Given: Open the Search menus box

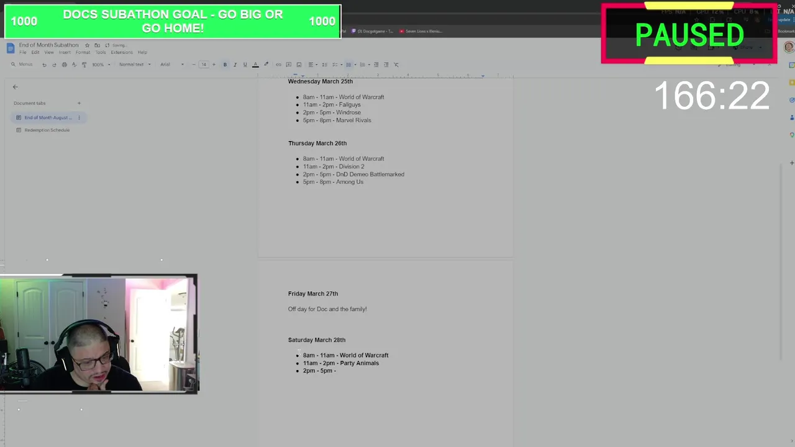Looking at the screenshot, I should pos(22,65).
